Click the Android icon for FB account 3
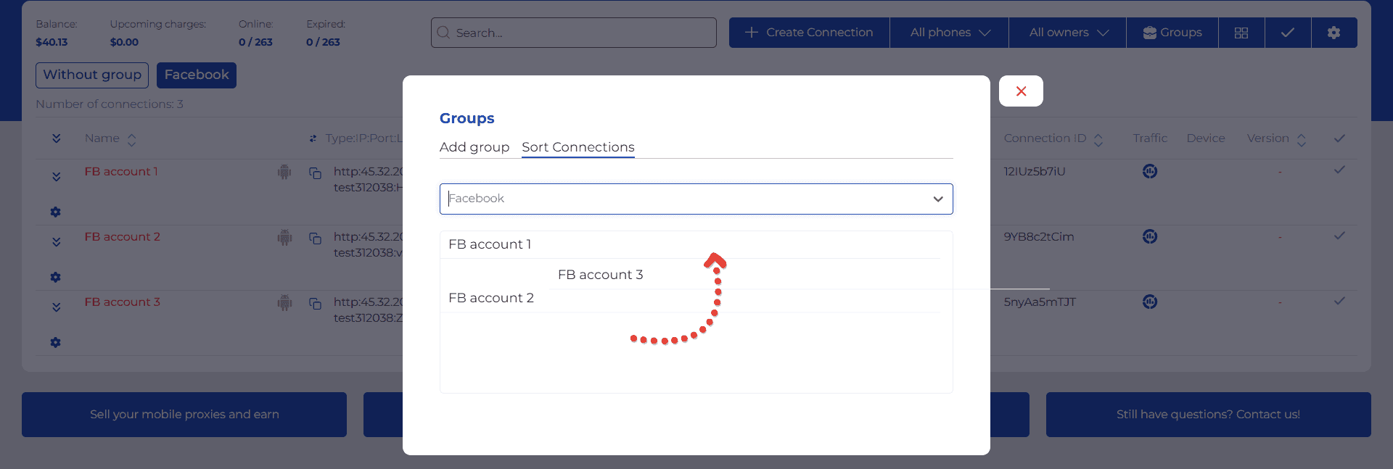The height and width of the screenshot is (469, 1393). (284, 303)
